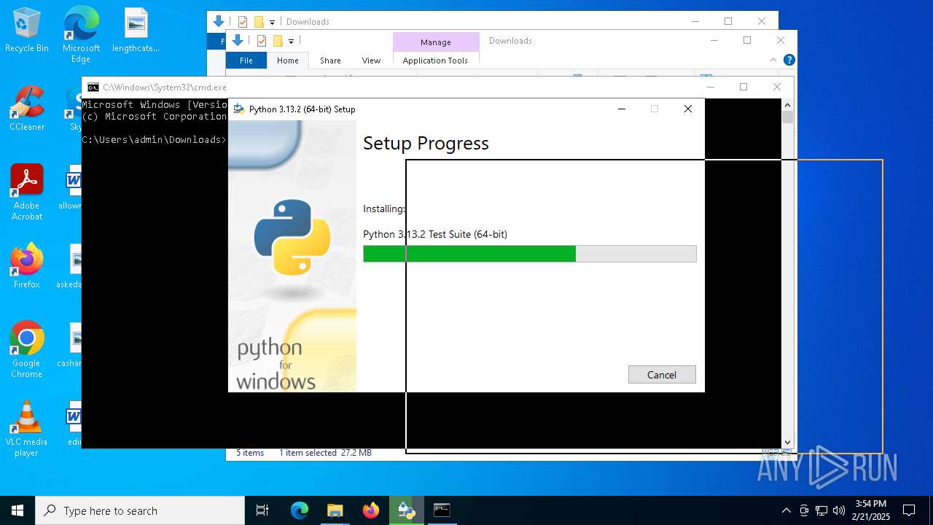
Task: Open the Manage contextual tab
Action: (x=436, y=42)
